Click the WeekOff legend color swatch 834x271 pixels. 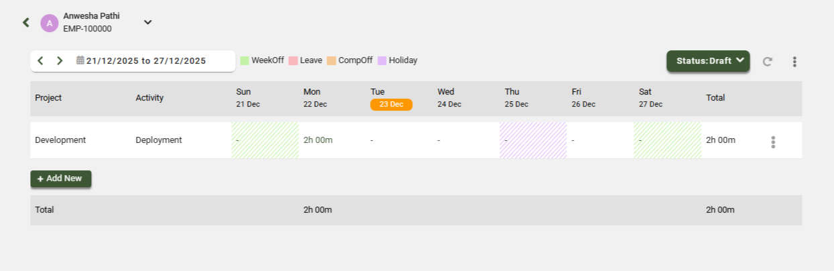coord(245,61)
